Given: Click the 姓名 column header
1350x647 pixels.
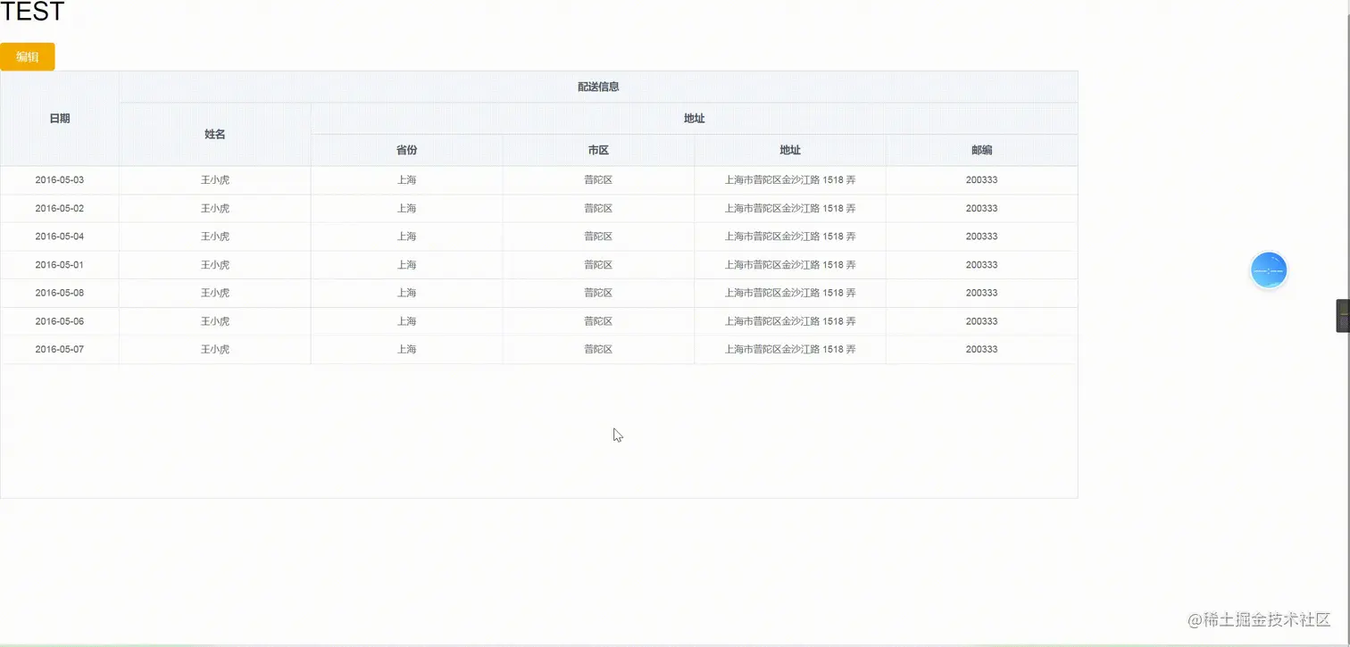Looking at the screenshot, I should 215,134.
